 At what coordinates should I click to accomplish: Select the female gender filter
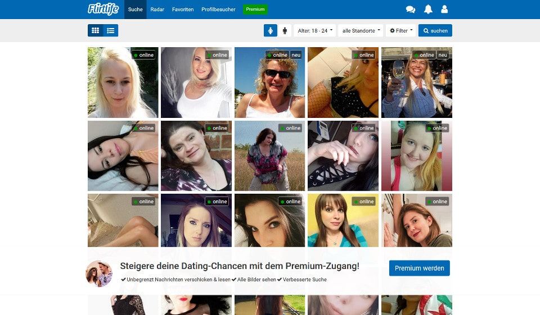[x=271, y=30]
